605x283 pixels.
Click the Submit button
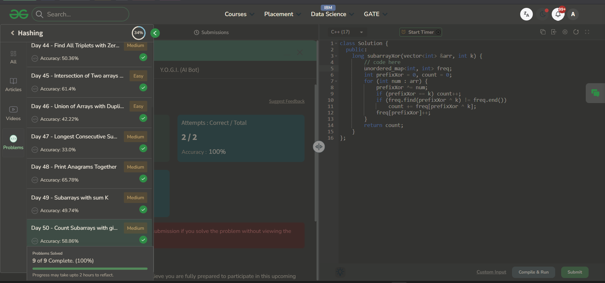tap(575, 272)
